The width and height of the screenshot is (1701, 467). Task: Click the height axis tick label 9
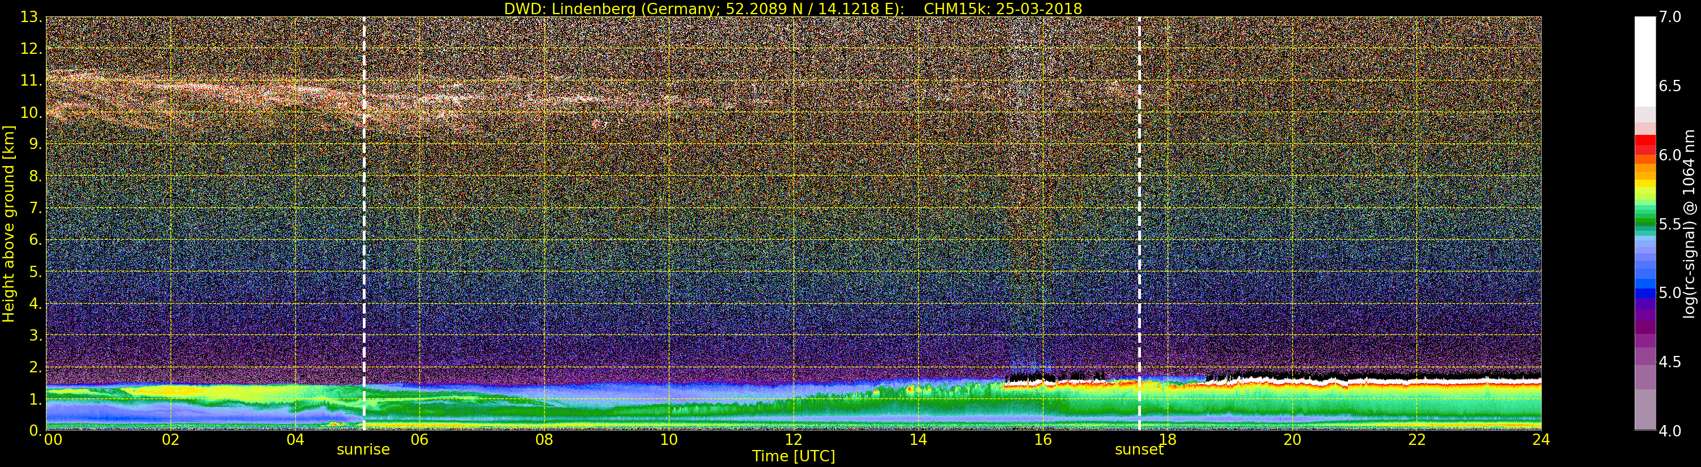coord(35,144)
